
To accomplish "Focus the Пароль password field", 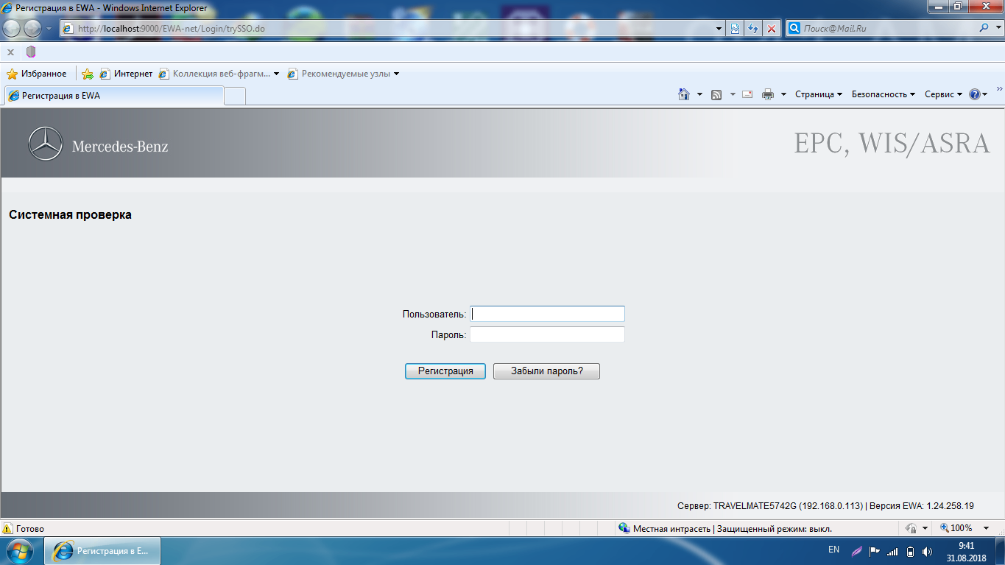I will 547,335.
